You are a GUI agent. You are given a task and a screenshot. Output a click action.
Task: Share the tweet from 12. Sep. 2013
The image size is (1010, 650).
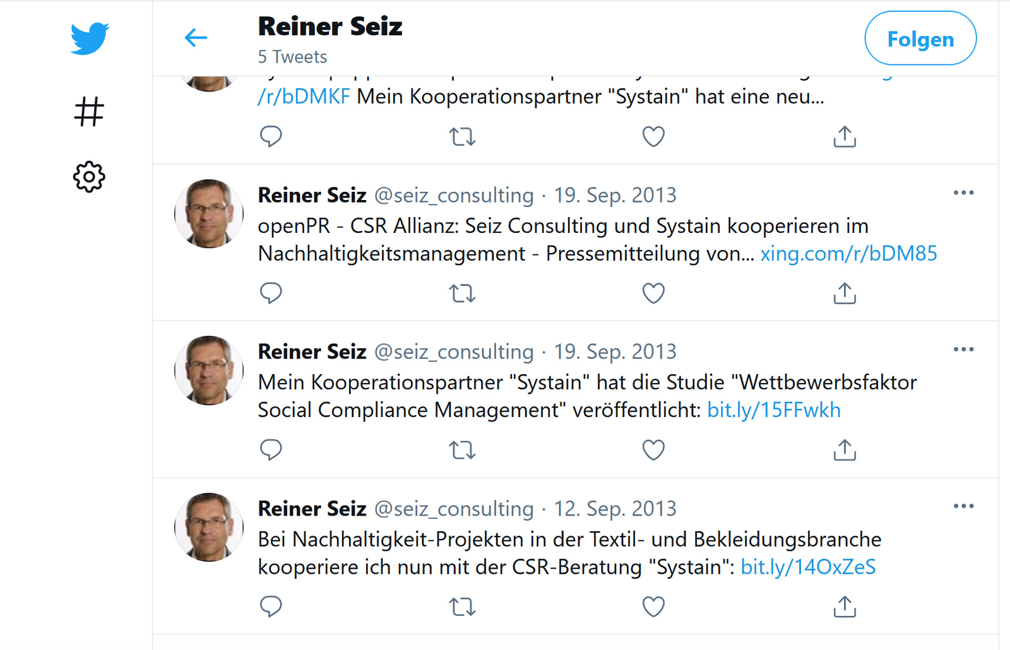(843, 606)
